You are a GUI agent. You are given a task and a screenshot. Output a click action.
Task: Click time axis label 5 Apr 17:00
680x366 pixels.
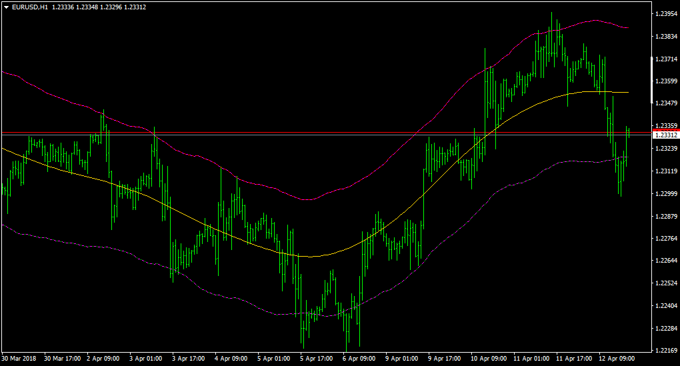pos(316,359)
